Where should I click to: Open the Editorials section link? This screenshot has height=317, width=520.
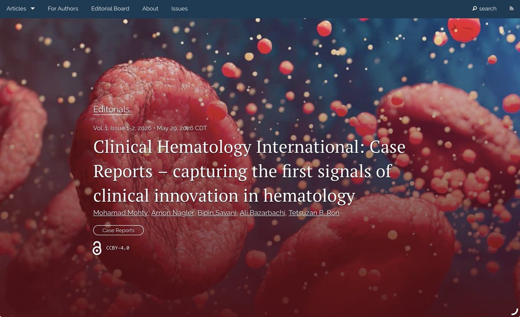click(111, 109)
